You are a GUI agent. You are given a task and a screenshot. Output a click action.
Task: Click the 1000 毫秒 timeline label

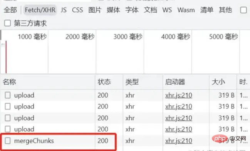coord(32,37)
